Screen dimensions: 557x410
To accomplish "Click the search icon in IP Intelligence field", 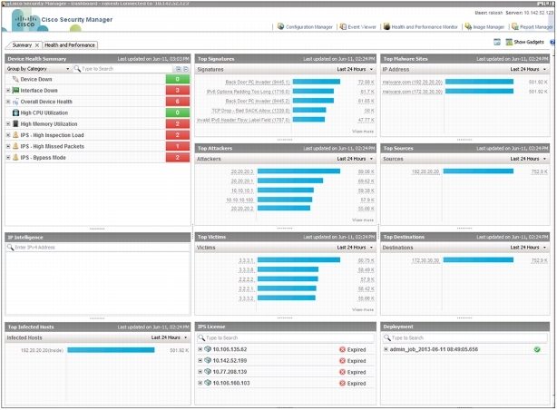I will click(x=10, y=248).
